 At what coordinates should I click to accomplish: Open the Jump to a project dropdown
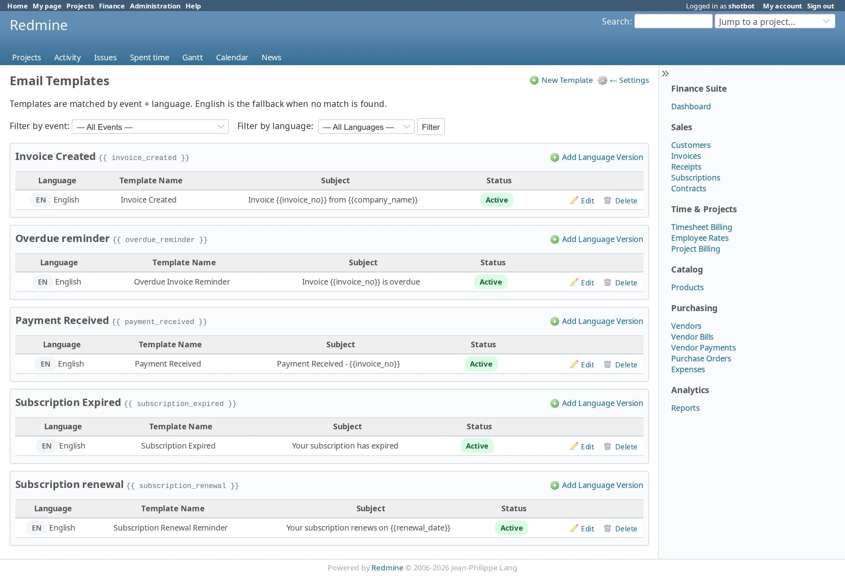775,21
